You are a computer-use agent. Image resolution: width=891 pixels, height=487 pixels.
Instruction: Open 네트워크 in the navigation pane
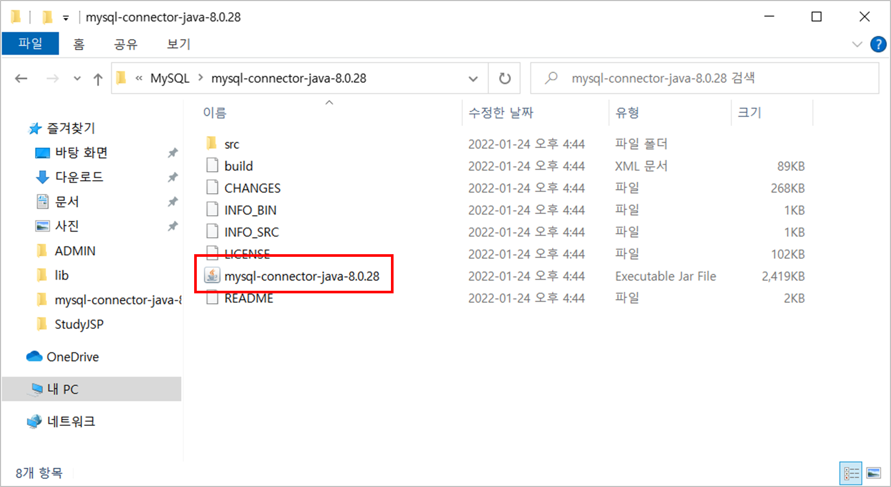[x=71, y=421]
